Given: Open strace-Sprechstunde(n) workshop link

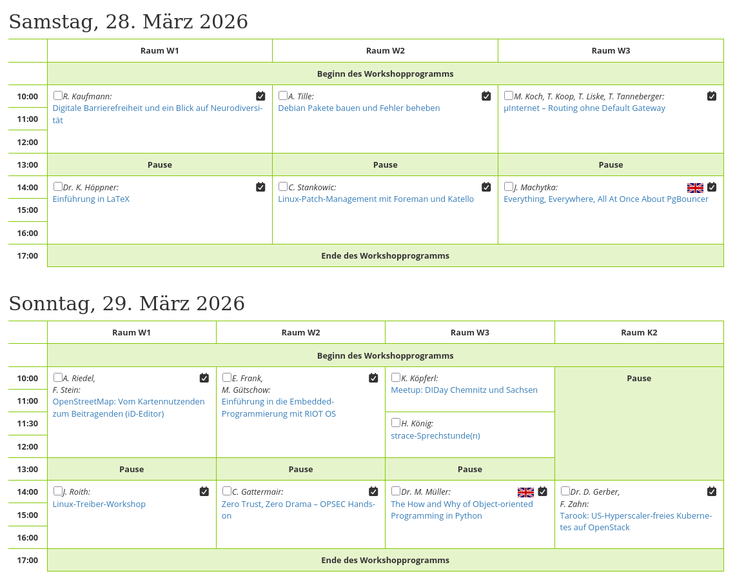Looking at the screenshot, I should point(435,436).
